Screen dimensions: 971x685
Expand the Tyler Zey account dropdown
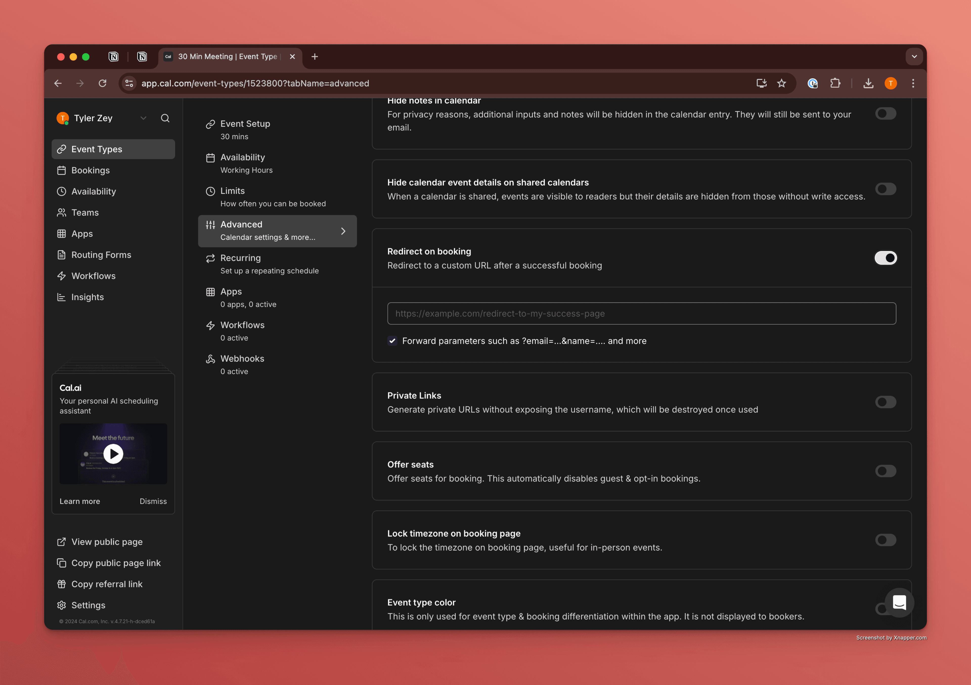(x=143, y=118)
